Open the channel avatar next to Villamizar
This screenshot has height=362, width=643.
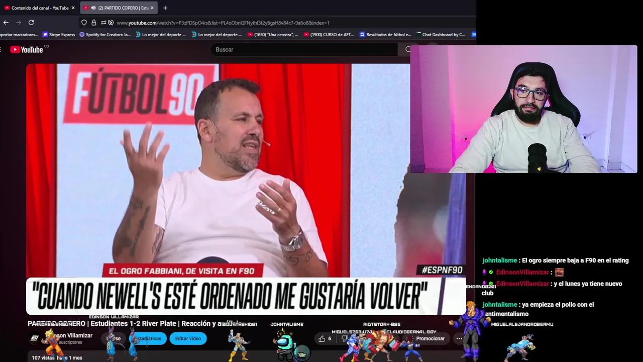(35, 338)
